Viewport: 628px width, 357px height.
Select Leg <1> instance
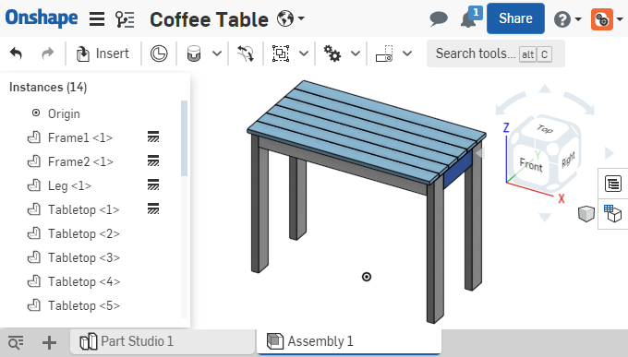coord(69,185)
